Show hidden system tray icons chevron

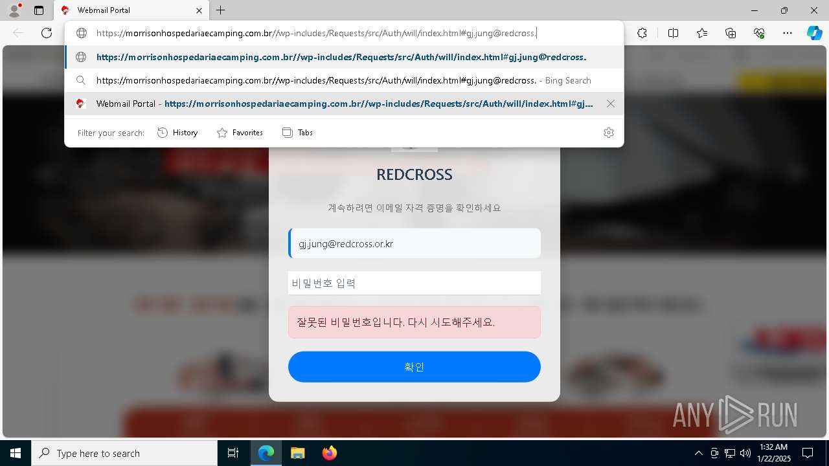coord(698,453)
